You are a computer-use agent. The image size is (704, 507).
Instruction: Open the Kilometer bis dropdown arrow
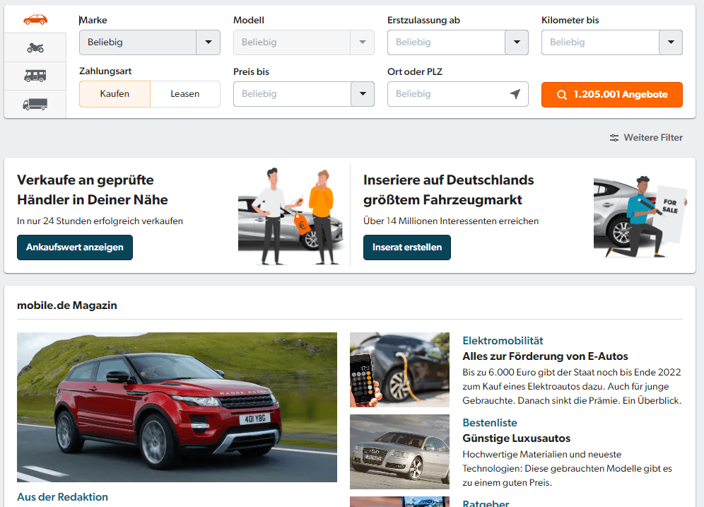tap(671, 42)
